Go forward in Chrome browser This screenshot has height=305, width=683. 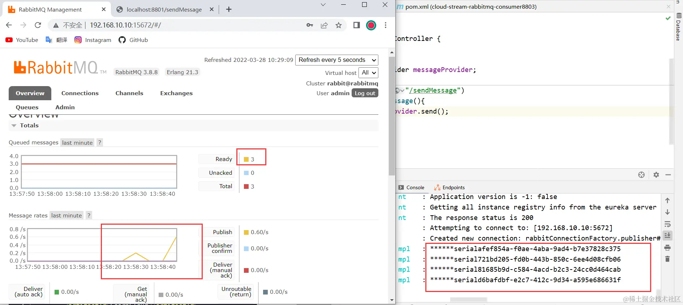point(23,25)
